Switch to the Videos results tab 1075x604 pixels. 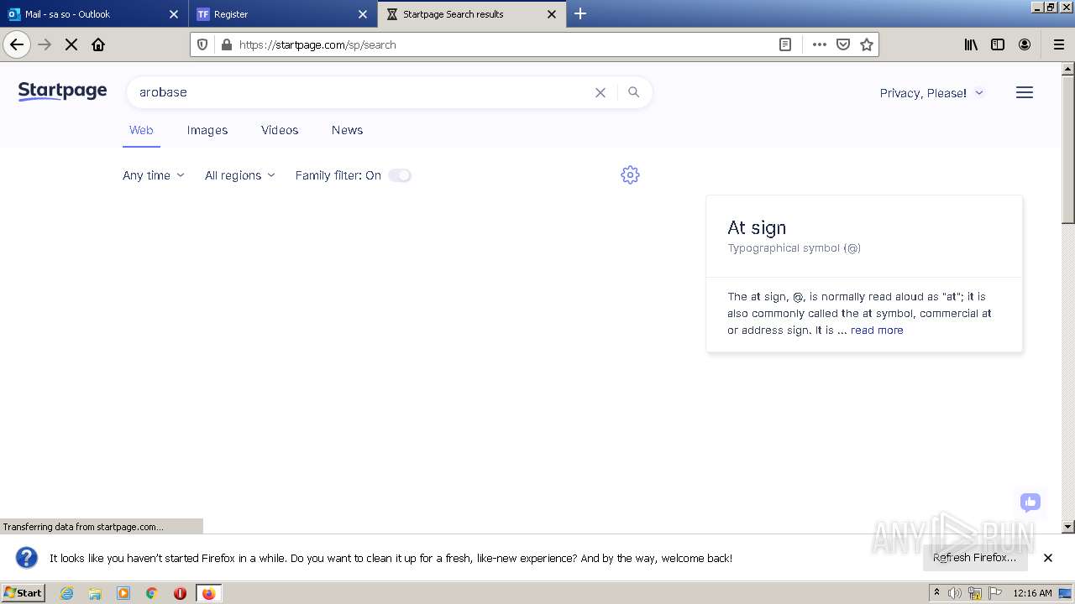280,130
